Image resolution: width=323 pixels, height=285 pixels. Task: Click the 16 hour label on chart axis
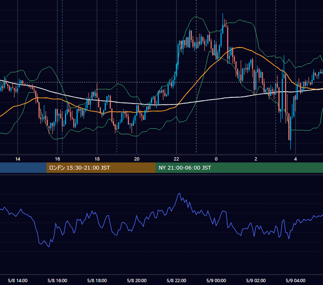(x=57, y=159)
